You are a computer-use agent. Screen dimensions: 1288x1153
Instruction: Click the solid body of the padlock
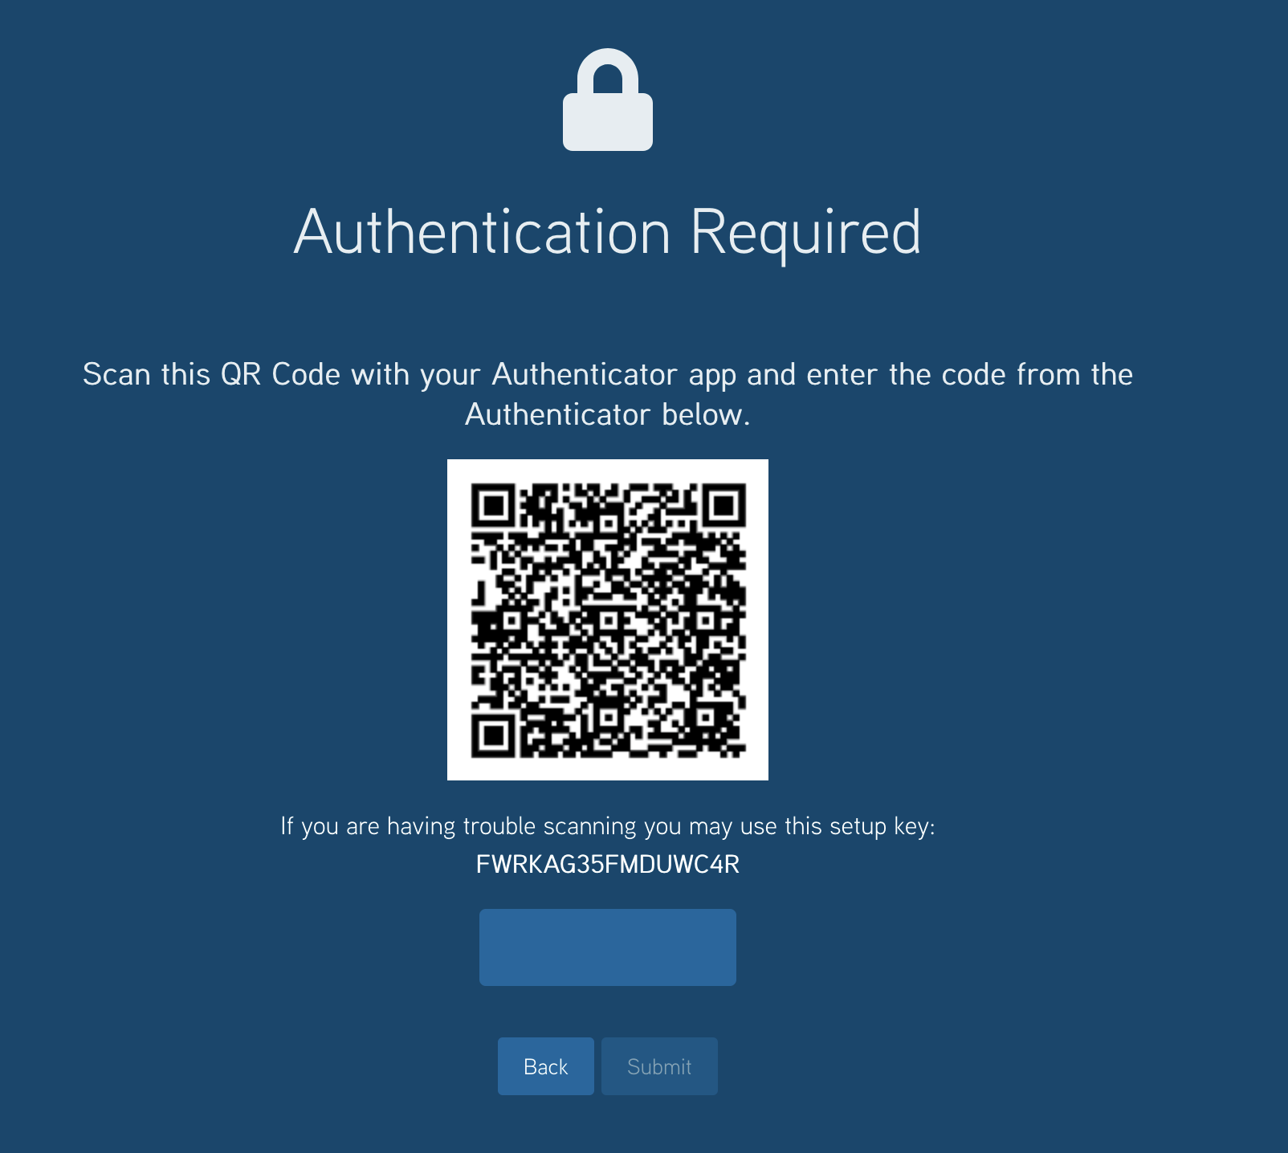point(608,122)
